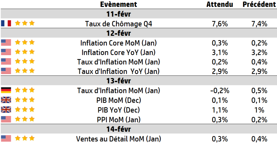Open the Ventes au Détail MoM (Jan) event
This screenshot has width=277, height=143.
point(118,139)
